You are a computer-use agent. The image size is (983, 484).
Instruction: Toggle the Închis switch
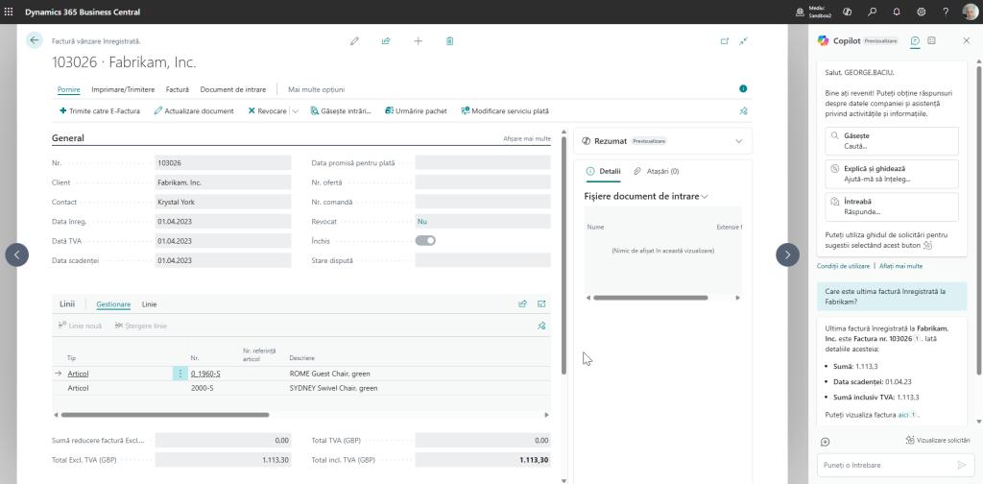(425, 241)
